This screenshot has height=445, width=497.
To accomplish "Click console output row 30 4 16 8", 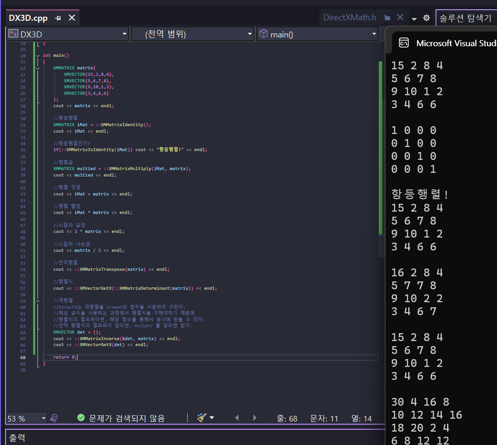I will coord(420,402).
